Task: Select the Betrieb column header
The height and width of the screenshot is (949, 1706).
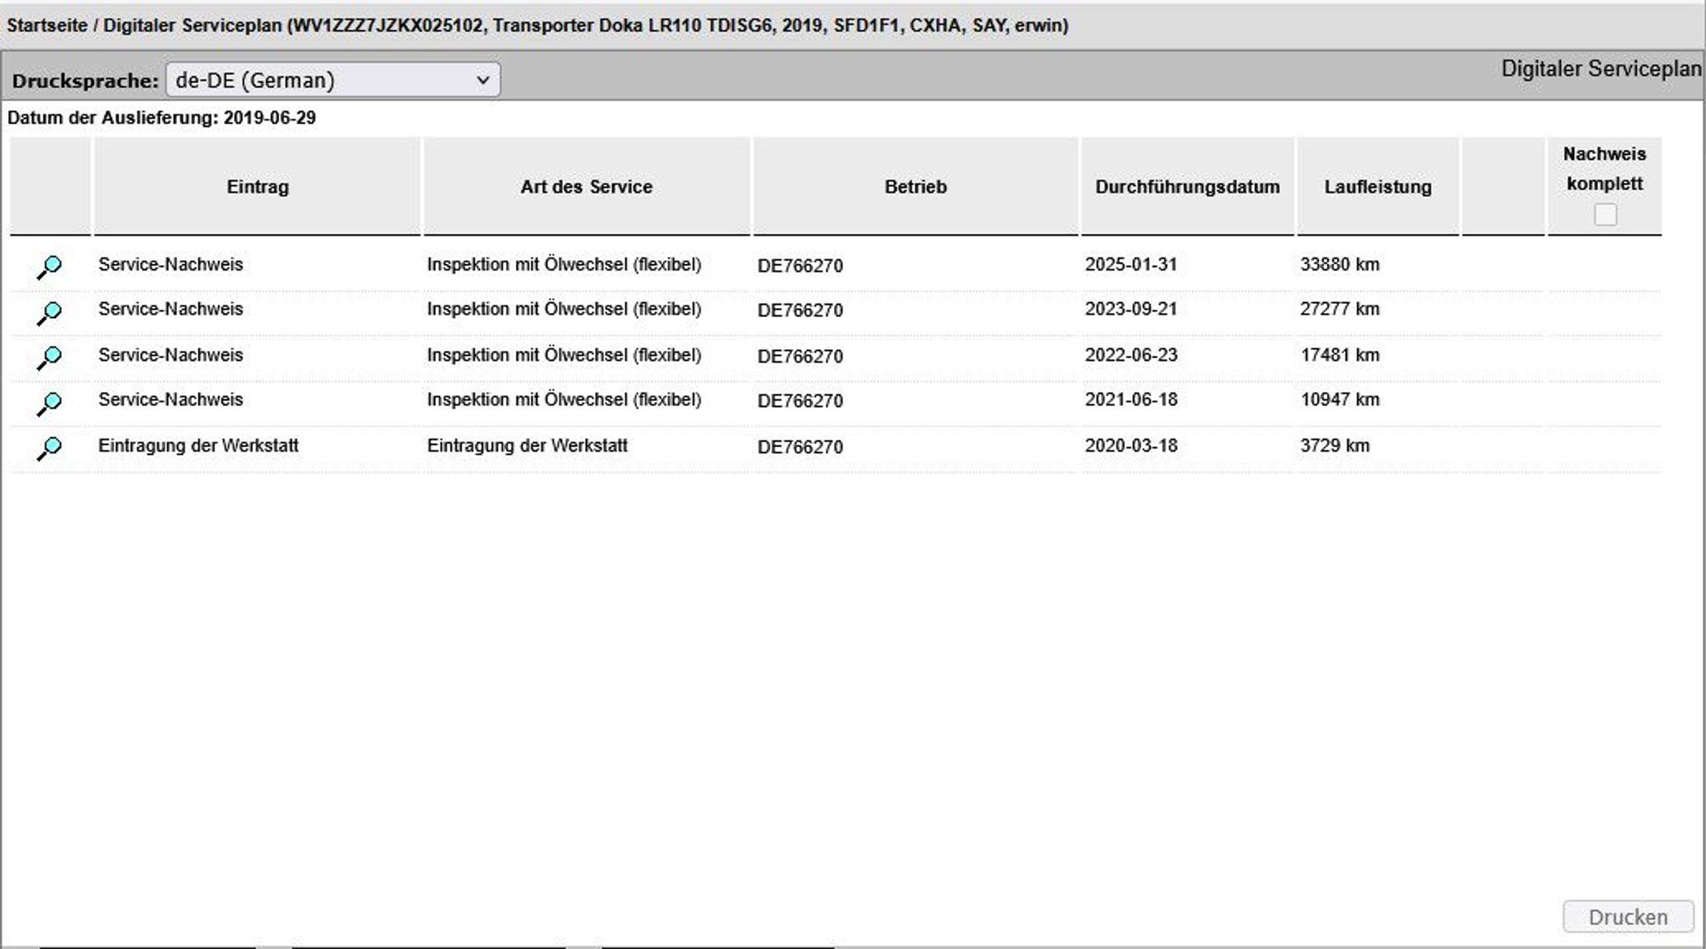Action: pyautogui.click(x=915, y=187)
